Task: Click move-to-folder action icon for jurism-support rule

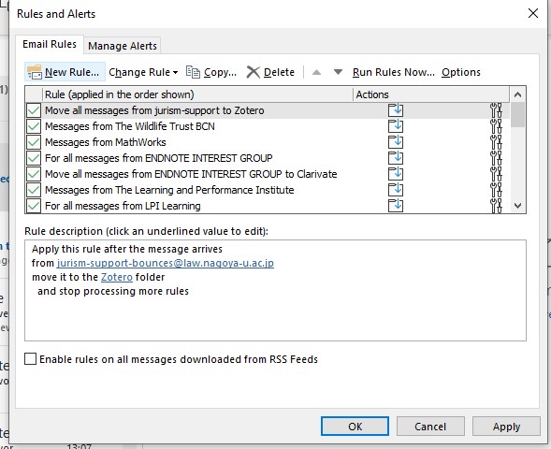Action: click(396, 110)
